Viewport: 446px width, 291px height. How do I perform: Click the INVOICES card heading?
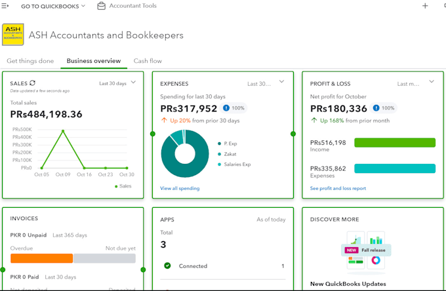pyautogui.click(x=24, y=218)
